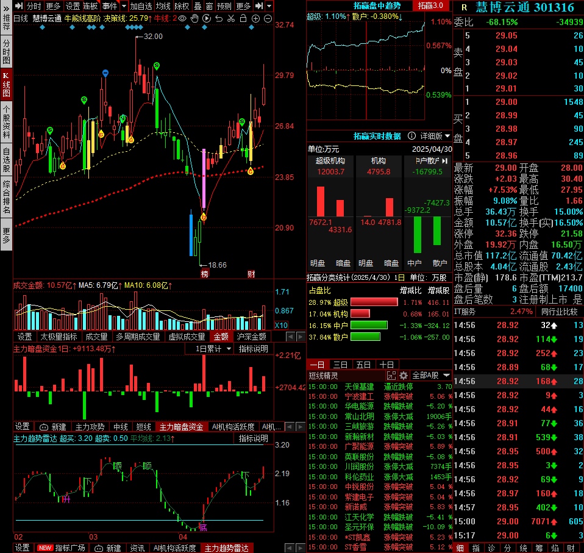Click the info icon beside 详细版
Screen dimensions: 584x553
(411, 136)
